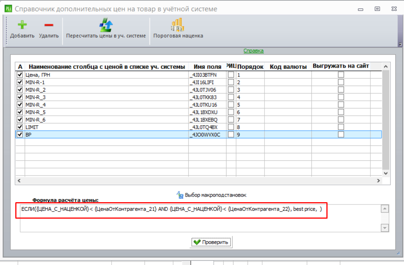Image resolution: width=404 pixels, height=265 pixels.
Task: Click formula box scroll down arrow
Action: pyautogui.click(x=385, y=228)
